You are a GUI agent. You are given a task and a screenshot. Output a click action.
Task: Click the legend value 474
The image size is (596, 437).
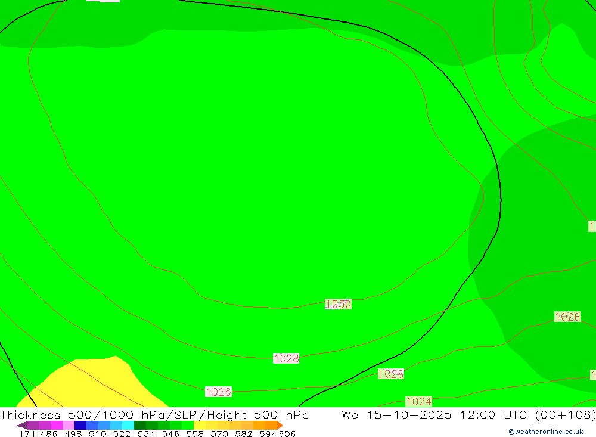(27, 434)
